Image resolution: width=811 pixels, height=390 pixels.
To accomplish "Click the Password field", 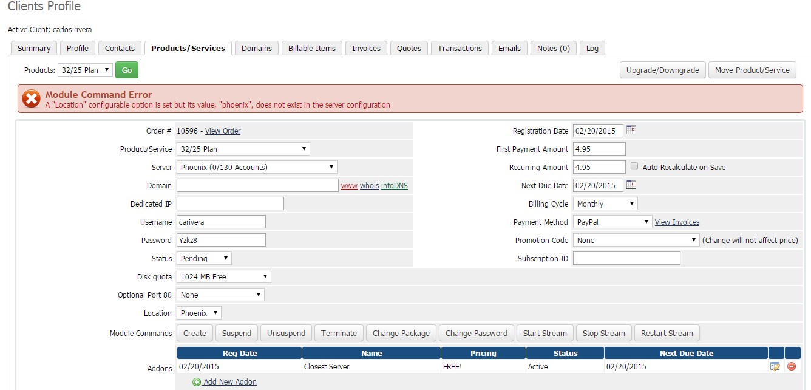I will tap(221, 240).
